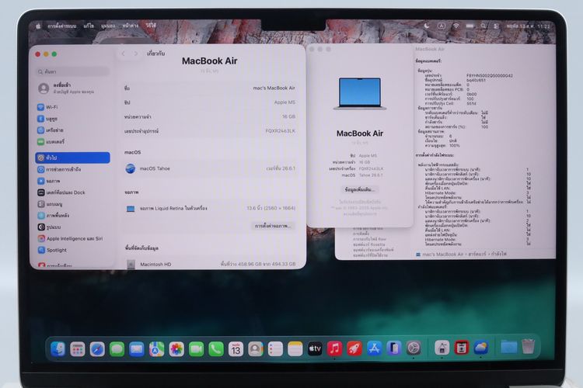Click the การตั้งค่าจอภาพ display settings button
The width and height of the screenshot is (583, 388).
coord(273,226)
